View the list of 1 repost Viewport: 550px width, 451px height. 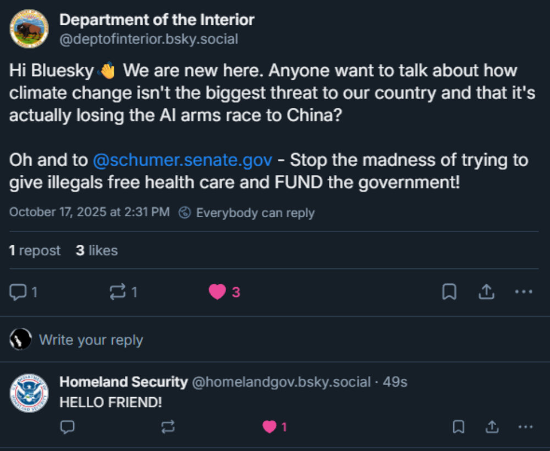click(35, 250)
